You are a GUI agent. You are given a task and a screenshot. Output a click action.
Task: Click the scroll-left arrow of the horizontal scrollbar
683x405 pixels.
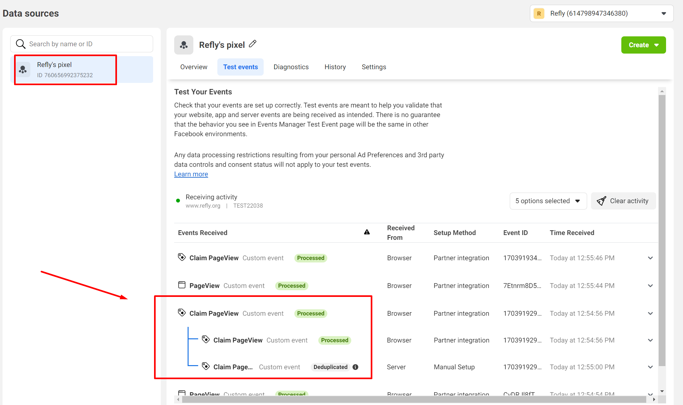[178, 400]
